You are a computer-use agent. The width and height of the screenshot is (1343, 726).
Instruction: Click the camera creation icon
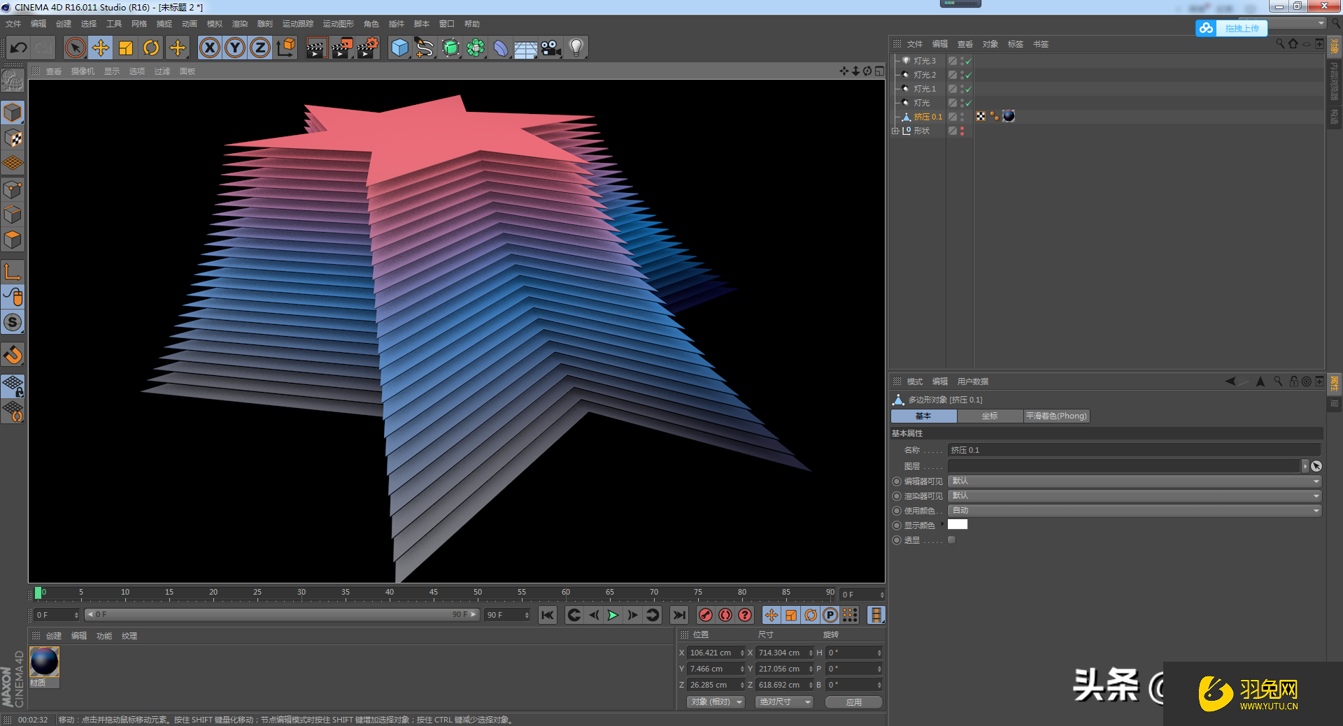tap(550, 48)
